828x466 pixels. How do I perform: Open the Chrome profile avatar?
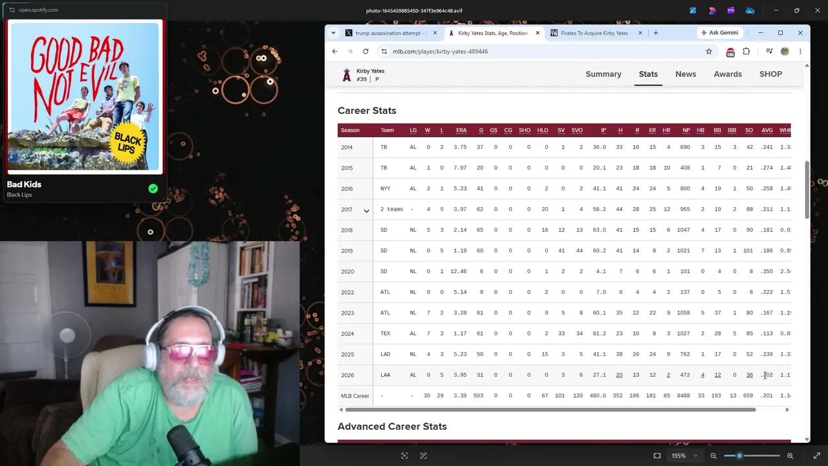(x=785, y=51)
